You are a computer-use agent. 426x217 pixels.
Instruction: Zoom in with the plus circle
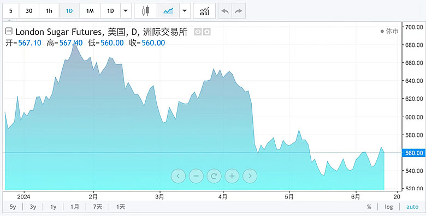232,176
